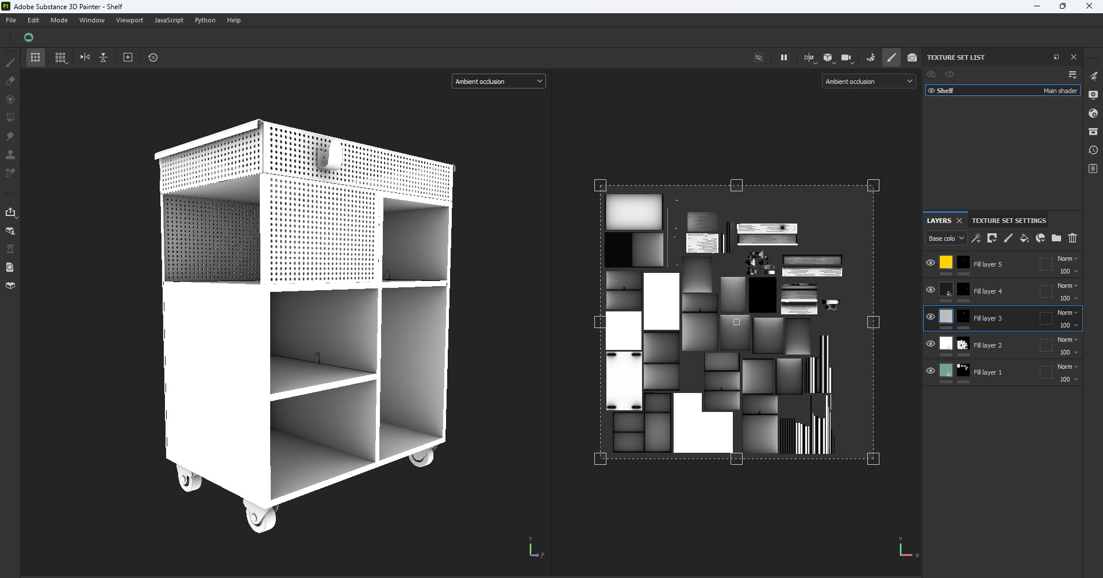Delete the selected layer with trash icon
This screenshot has width=1103, height=578.
pos(1073,238)
